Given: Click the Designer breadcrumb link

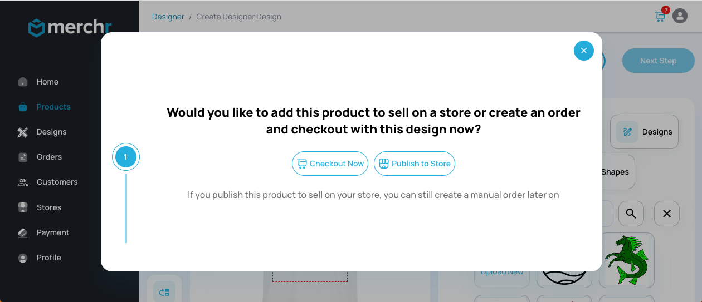Looking at the screenshot, I should point(168,17).
